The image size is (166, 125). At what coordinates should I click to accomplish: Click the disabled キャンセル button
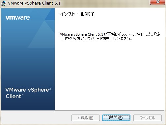pos(148,118)
